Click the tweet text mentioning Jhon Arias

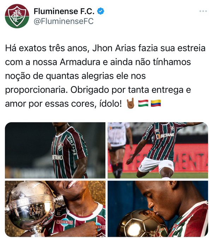pos(105,76)
